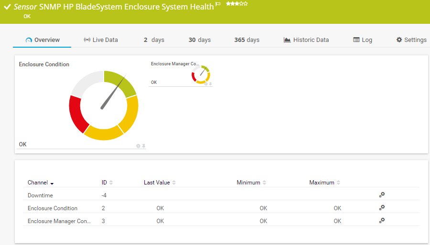Open the Log tab
Viewport: 430px width, 245px height.
pyautogui.click(x=363, y=40)
